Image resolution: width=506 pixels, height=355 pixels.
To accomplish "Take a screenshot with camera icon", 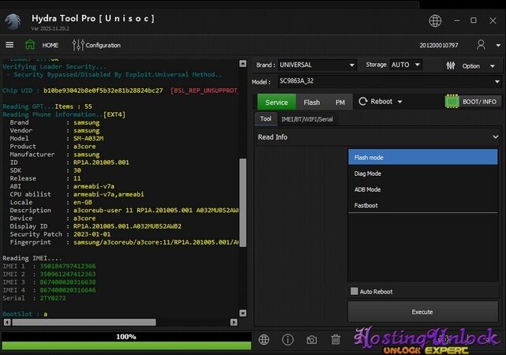I will tap(312, 339).
